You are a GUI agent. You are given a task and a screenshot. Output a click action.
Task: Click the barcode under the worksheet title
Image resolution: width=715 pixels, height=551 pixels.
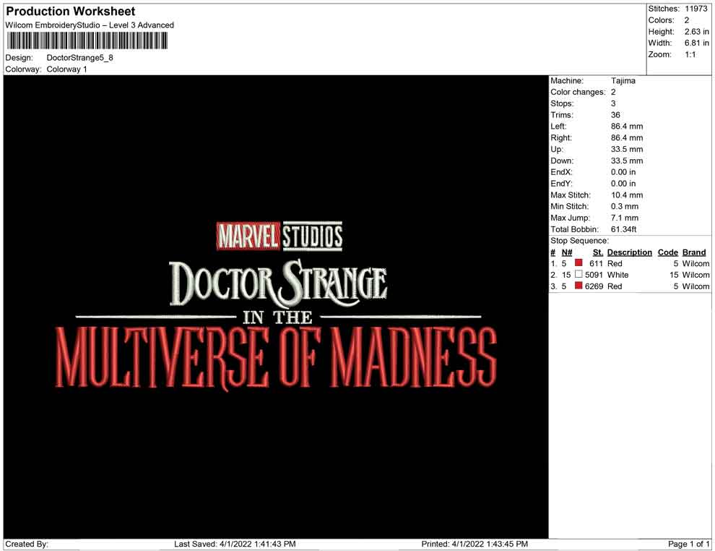(86, 41)
